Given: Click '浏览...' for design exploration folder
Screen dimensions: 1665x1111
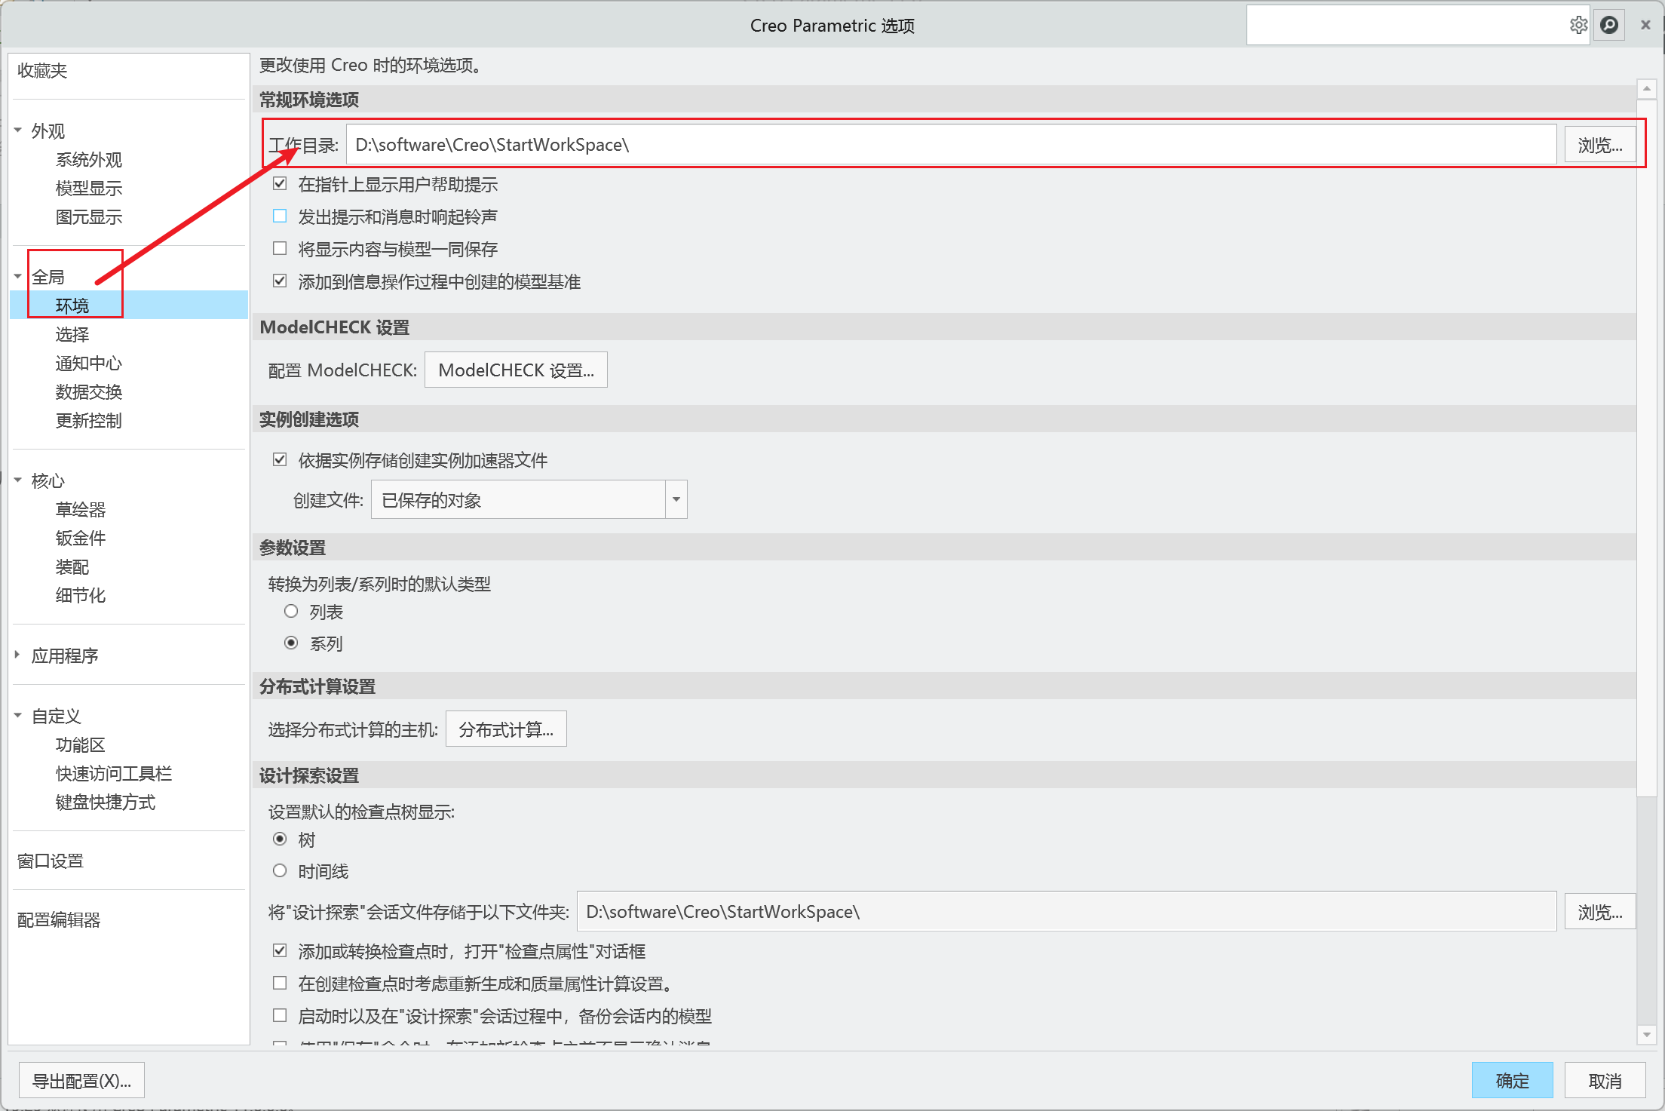Looking at the screenshot, I should (1599, 912).
